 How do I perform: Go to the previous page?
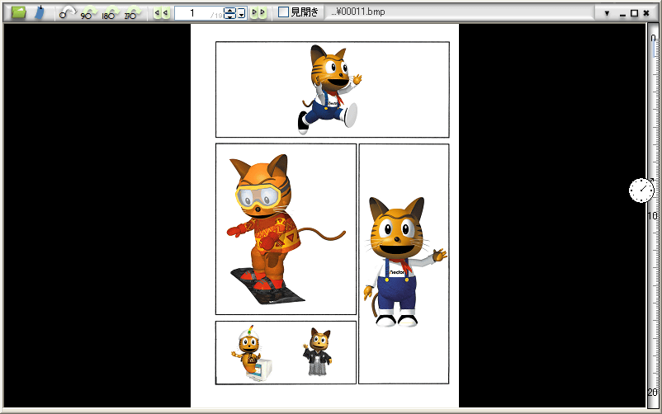tap(165, 13)
